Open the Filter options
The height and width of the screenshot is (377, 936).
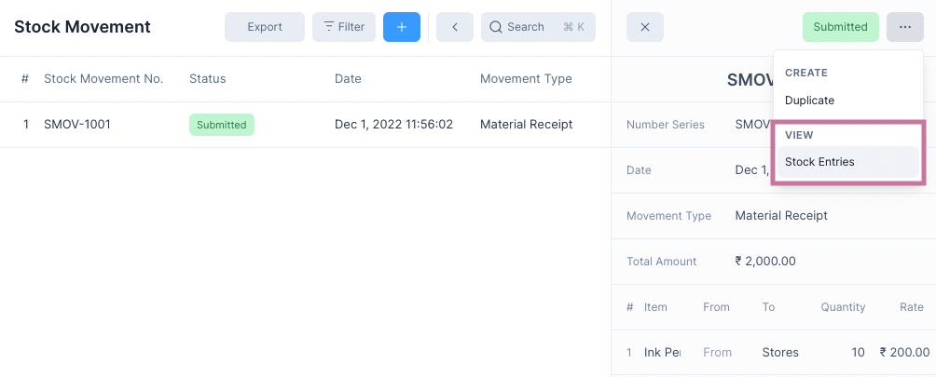[344, 27]
